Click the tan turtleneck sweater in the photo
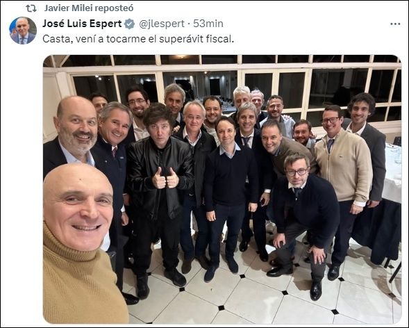Viewport: 409px width, 328px height. [82, 281]
